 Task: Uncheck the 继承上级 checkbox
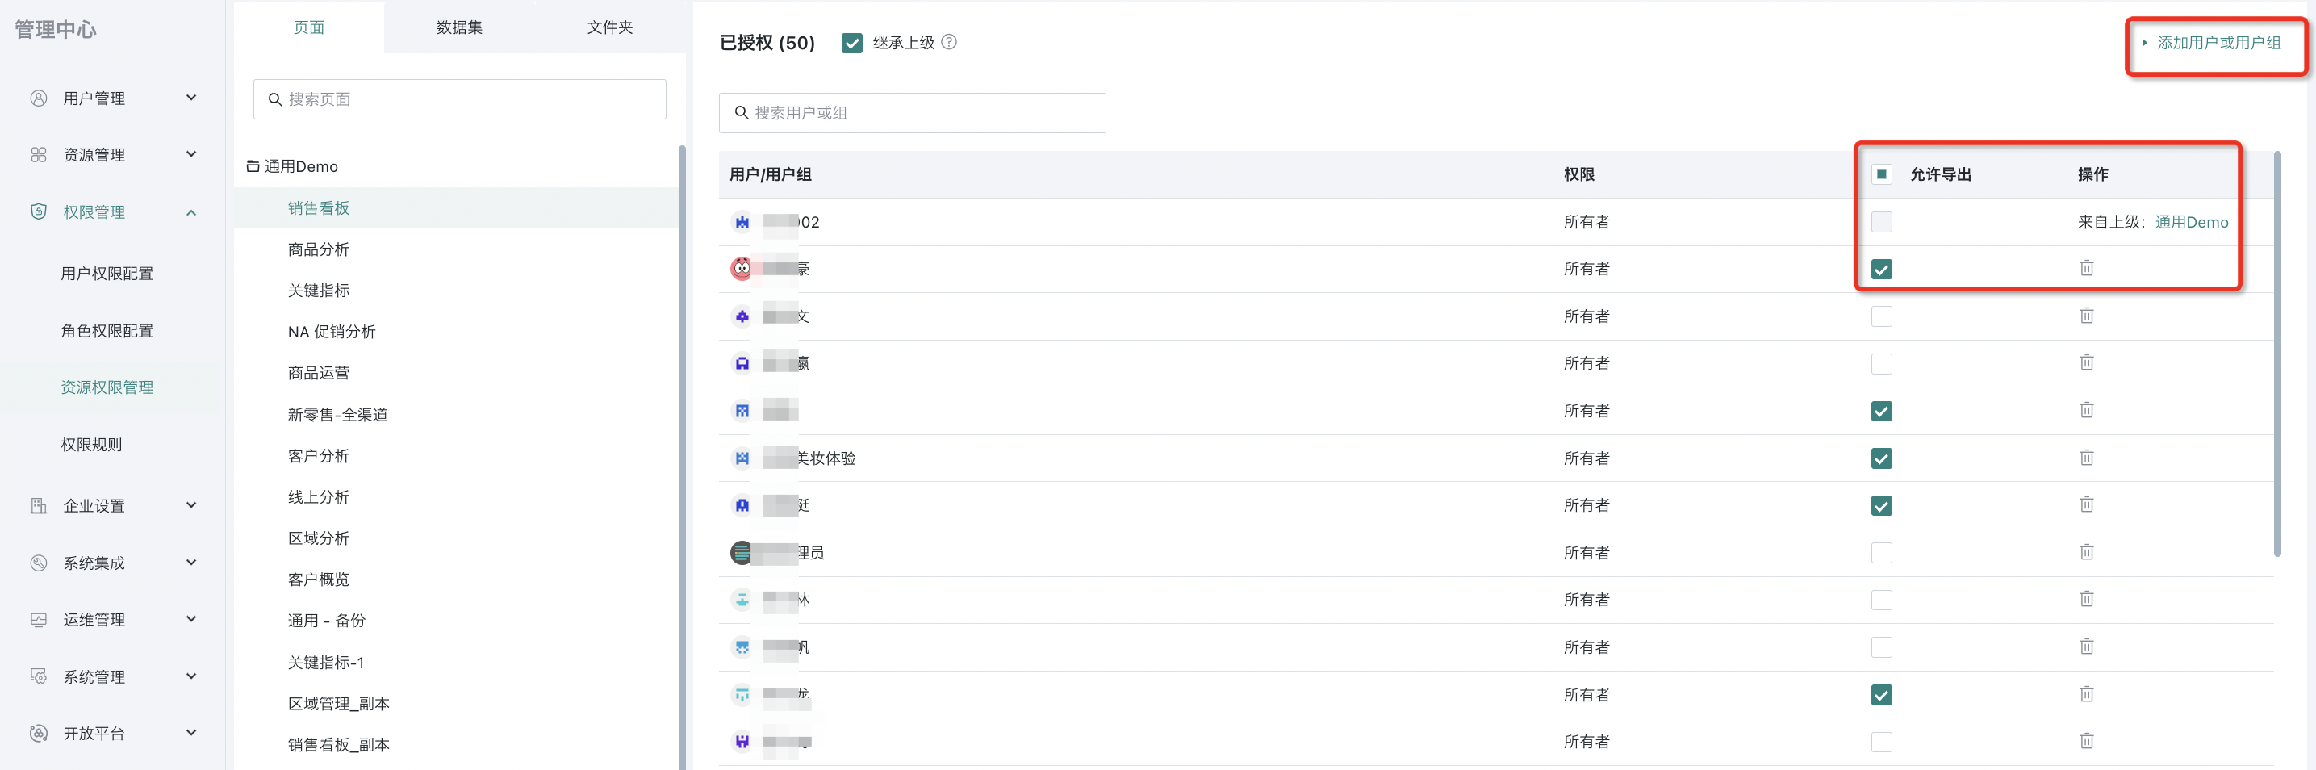(851, 43)
